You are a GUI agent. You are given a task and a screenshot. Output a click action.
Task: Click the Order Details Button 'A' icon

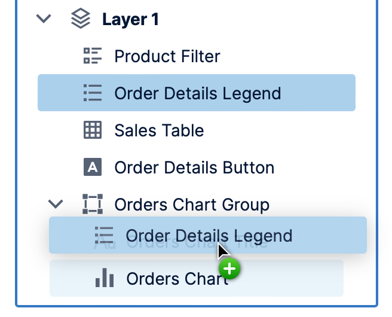92,167
